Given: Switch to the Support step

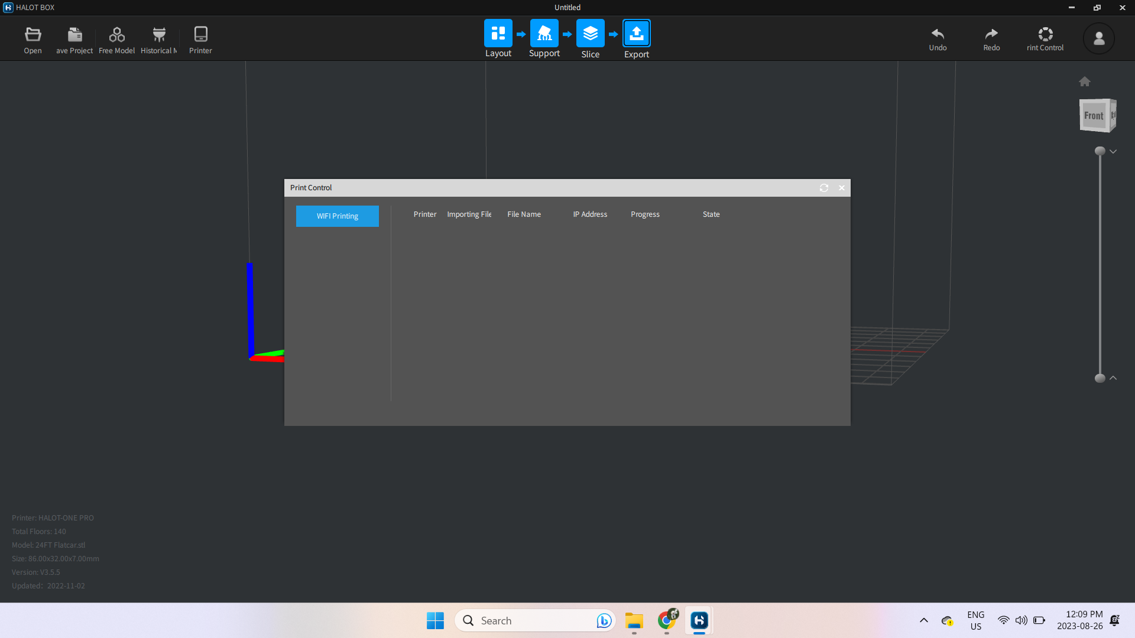Looking at the screenshot, I should pos(544,34).
